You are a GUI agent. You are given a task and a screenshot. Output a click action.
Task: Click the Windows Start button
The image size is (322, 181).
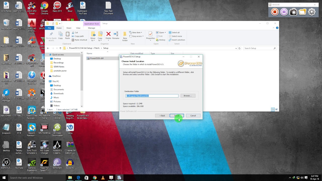click(4, 178)
